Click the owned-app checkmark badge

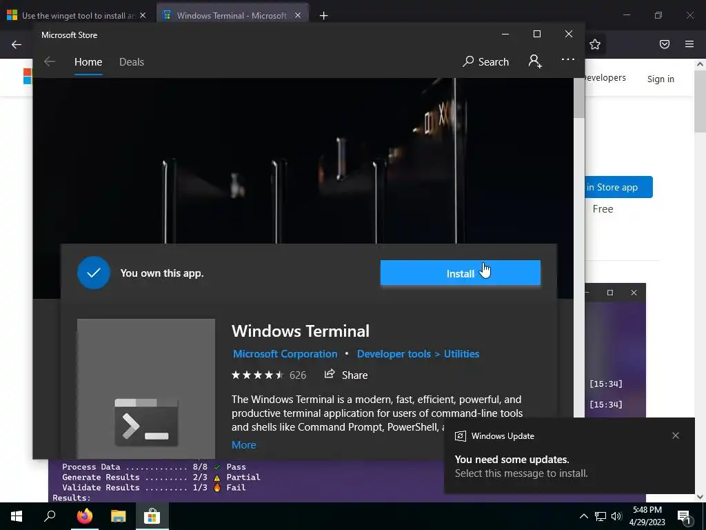click(94, 273)
